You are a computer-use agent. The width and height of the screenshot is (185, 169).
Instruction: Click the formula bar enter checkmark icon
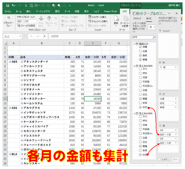point(38,36)
